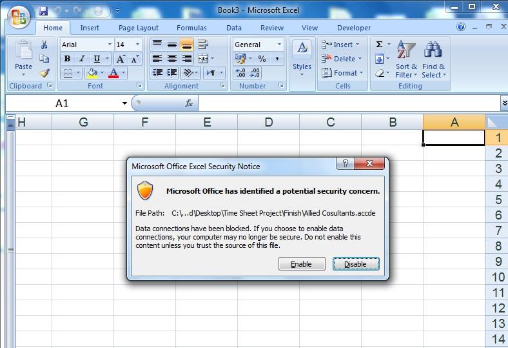Apply yellow fill color bucket
Screen dimensions: 508x348
[x=93, y=73]
